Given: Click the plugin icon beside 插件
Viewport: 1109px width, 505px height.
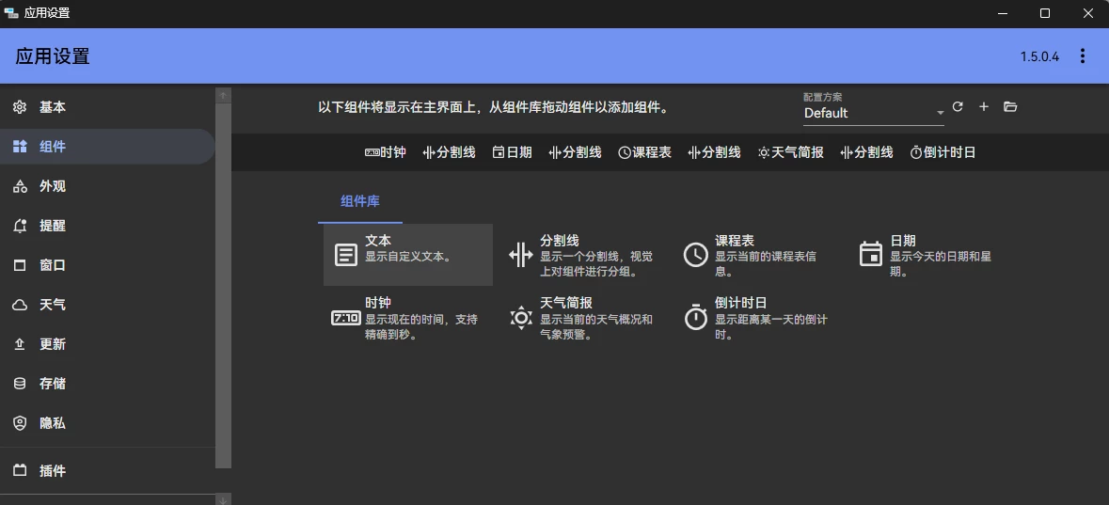Looking at the screenshot, I should click(x=20, y=470).
